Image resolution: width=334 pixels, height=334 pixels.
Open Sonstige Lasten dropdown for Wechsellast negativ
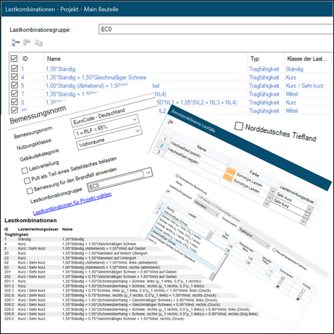269,197
